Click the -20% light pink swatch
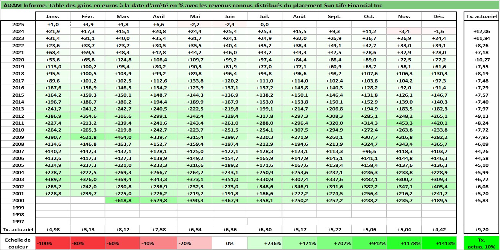The height and width of the screenshot is (250, 500). [x=194, y=243]
